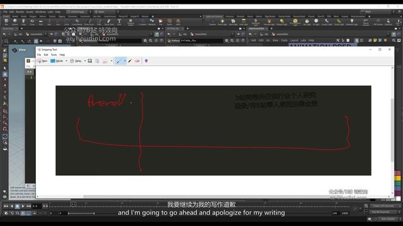Click Snipping Tool horizontal scrollbar
Image resolution: width=403 pixels, height=226 pixels.
pos(213,196)
